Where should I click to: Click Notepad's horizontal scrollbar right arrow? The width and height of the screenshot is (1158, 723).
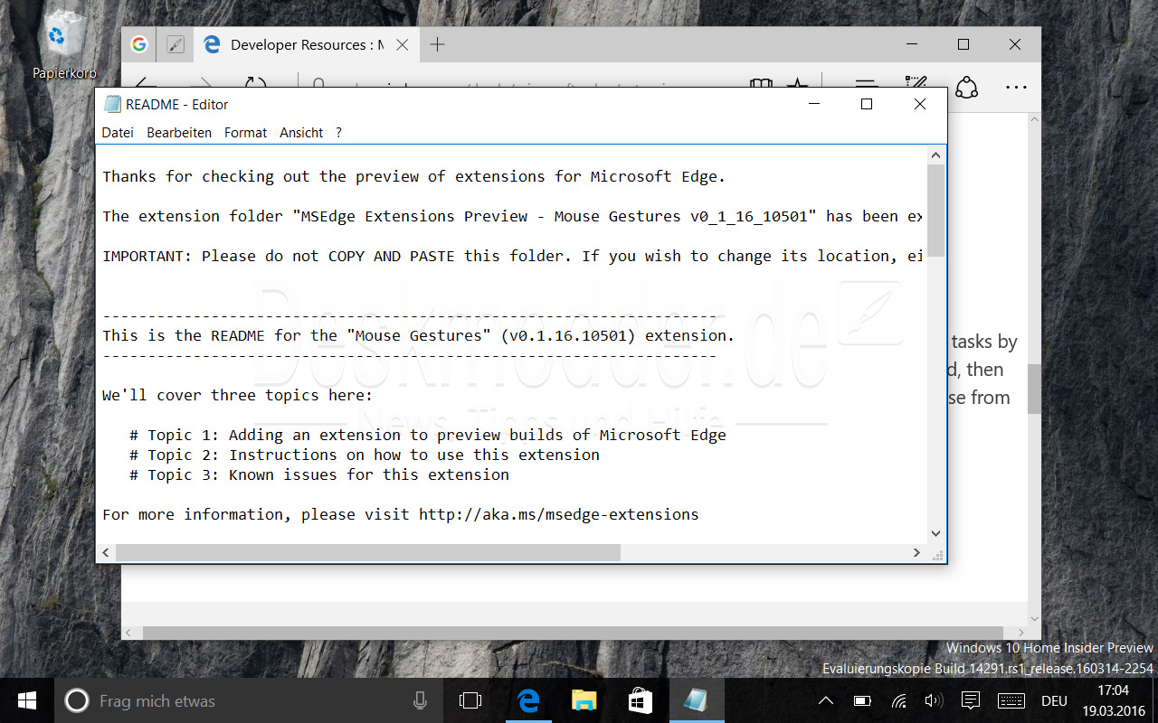pos(916,552)
